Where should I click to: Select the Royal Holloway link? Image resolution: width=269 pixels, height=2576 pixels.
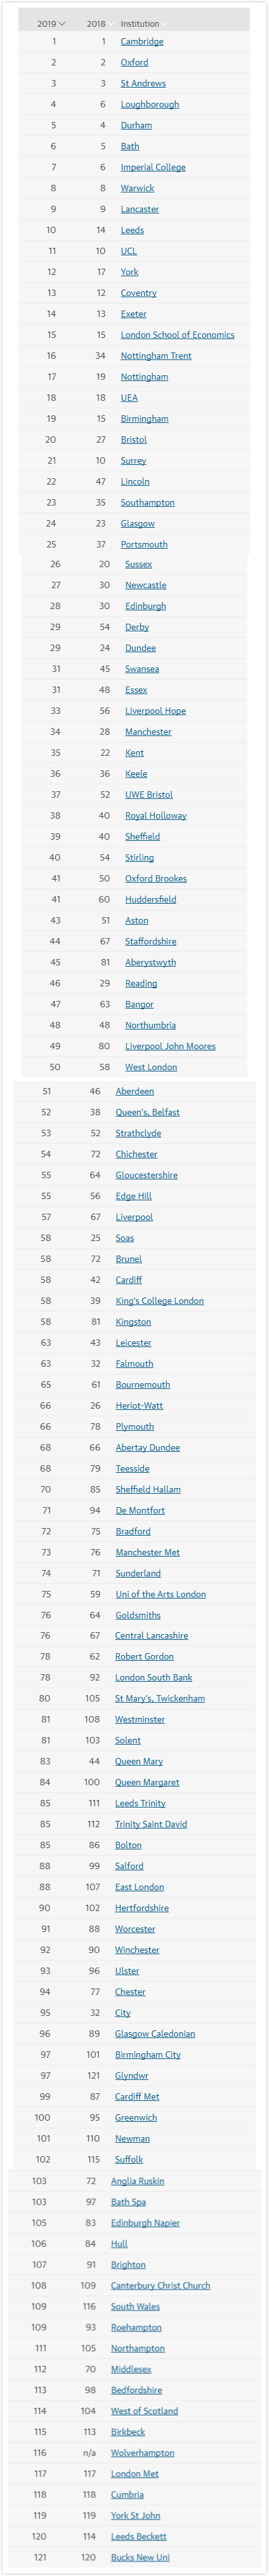(x=156, y=816)
